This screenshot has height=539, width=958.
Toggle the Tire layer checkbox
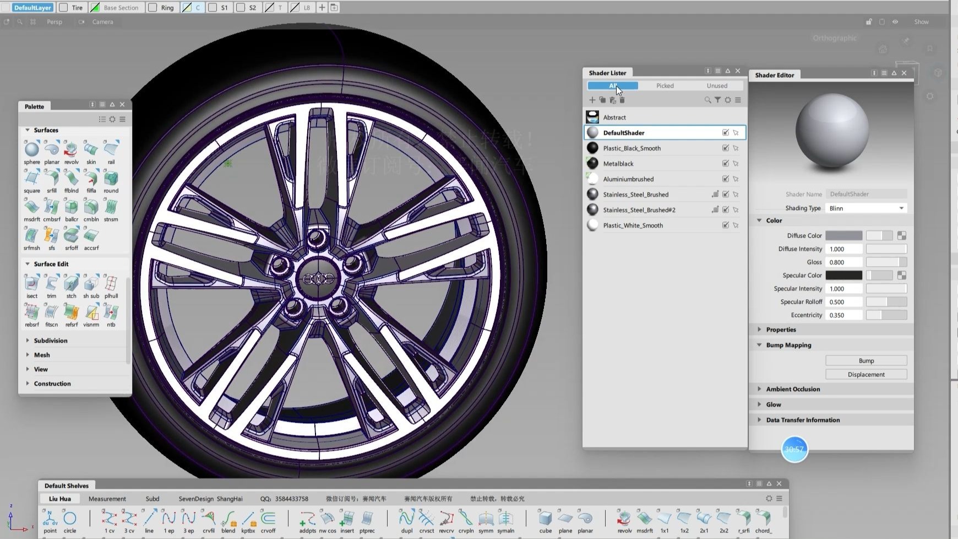[x=64, y=8]
